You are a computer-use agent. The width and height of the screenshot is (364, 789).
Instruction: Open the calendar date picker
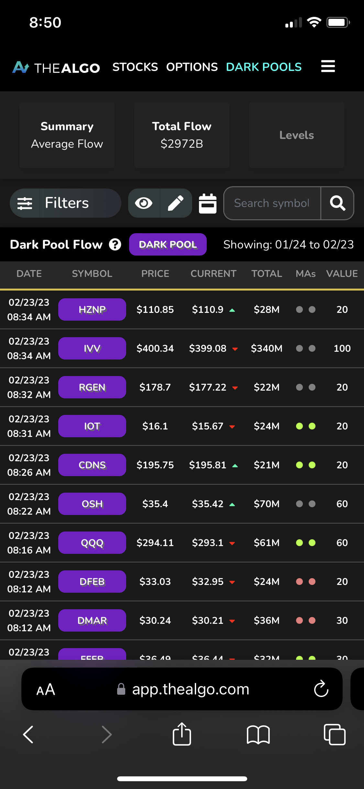(x=207, y=203)
